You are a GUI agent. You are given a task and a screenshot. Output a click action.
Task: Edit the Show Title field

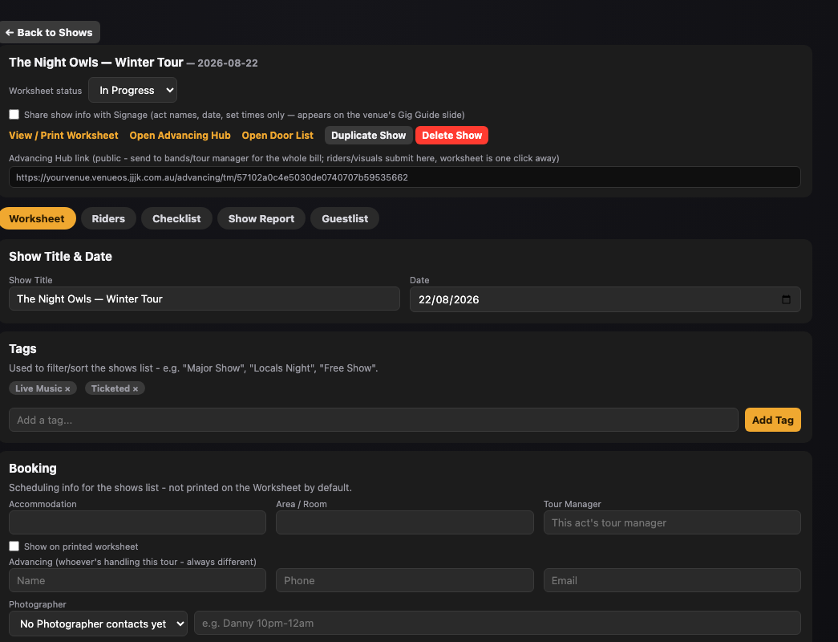(x=204, y=299)
